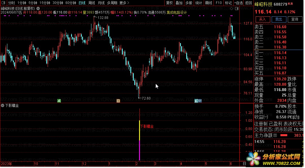The image size is (305, 168).
Task: Click the 买三 price 116.11
Action: tap(280, 63)
